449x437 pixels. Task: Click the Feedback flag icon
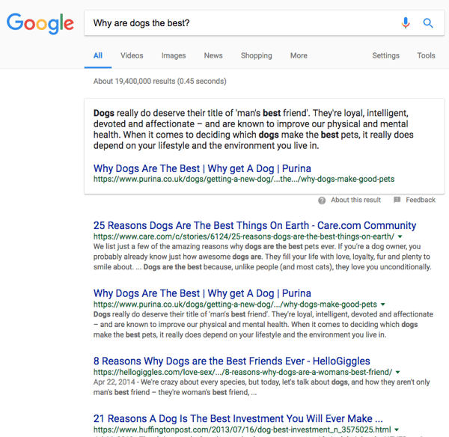(397, 201)
